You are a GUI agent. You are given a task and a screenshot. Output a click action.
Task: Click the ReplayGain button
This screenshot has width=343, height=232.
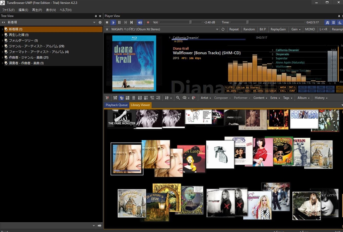click(x=278, y=29)
